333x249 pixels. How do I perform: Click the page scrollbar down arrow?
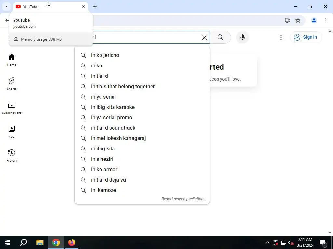[330, 233]
